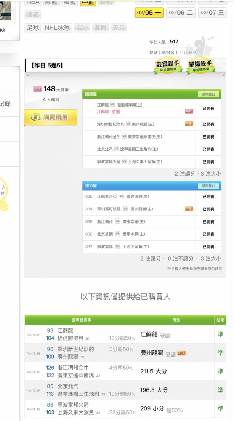Select the 澳籃 league tab

click(x=33, y=14)
